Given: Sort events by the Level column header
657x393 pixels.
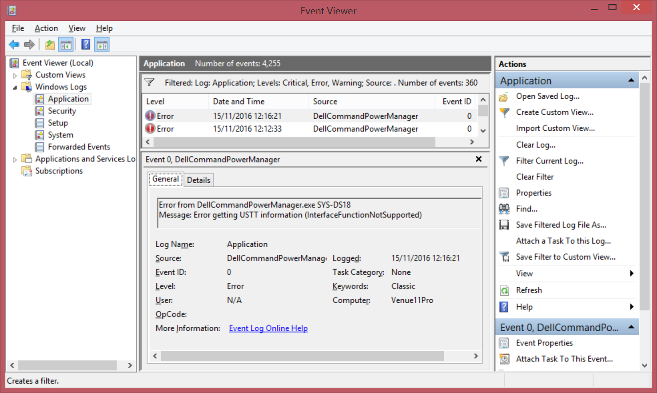Looking at the screenshot, I should point(175,101).
